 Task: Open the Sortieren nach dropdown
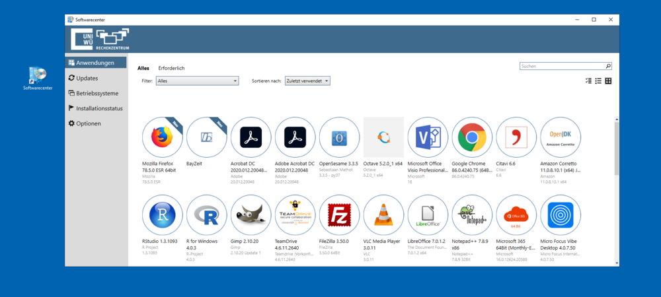click(x=307, y=81)
